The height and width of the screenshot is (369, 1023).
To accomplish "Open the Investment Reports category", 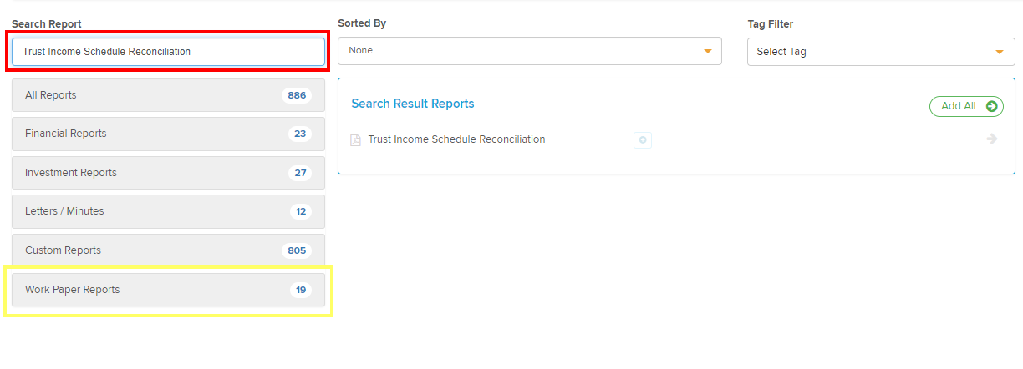I will 168,173.
